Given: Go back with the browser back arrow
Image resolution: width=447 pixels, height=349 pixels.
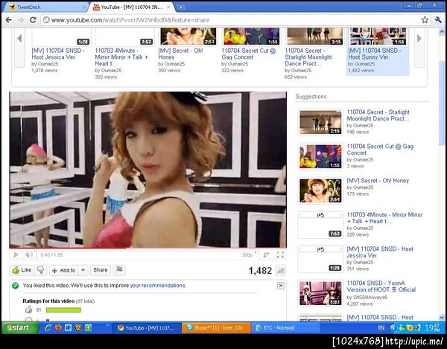Looking at the screenshot, I should pos(8,20).
